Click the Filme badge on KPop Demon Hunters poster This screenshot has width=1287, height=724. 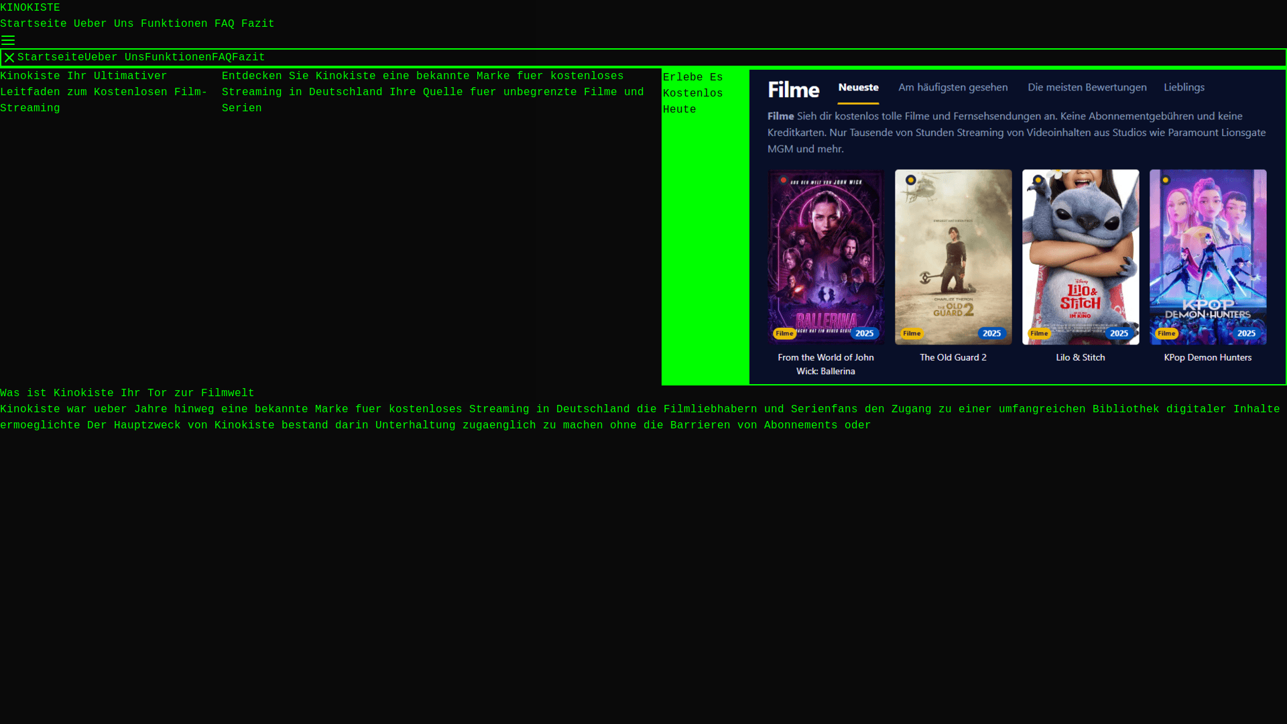(1166, 334)
